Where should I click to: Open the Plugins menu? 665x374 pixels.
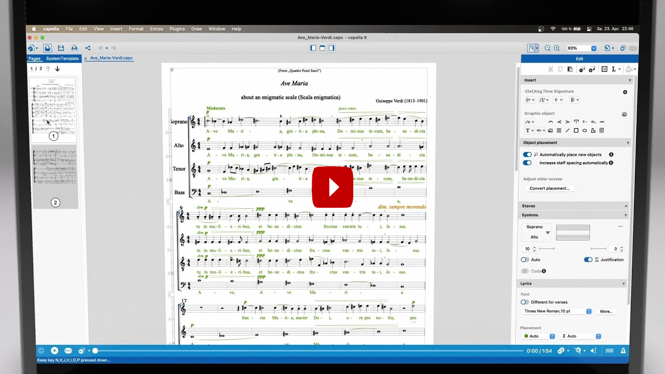[x=177, y=29]
